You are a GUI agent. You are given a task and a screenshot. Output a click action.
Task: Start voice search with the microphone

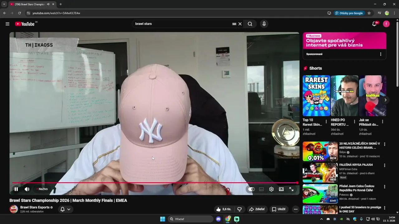point(264,24)
